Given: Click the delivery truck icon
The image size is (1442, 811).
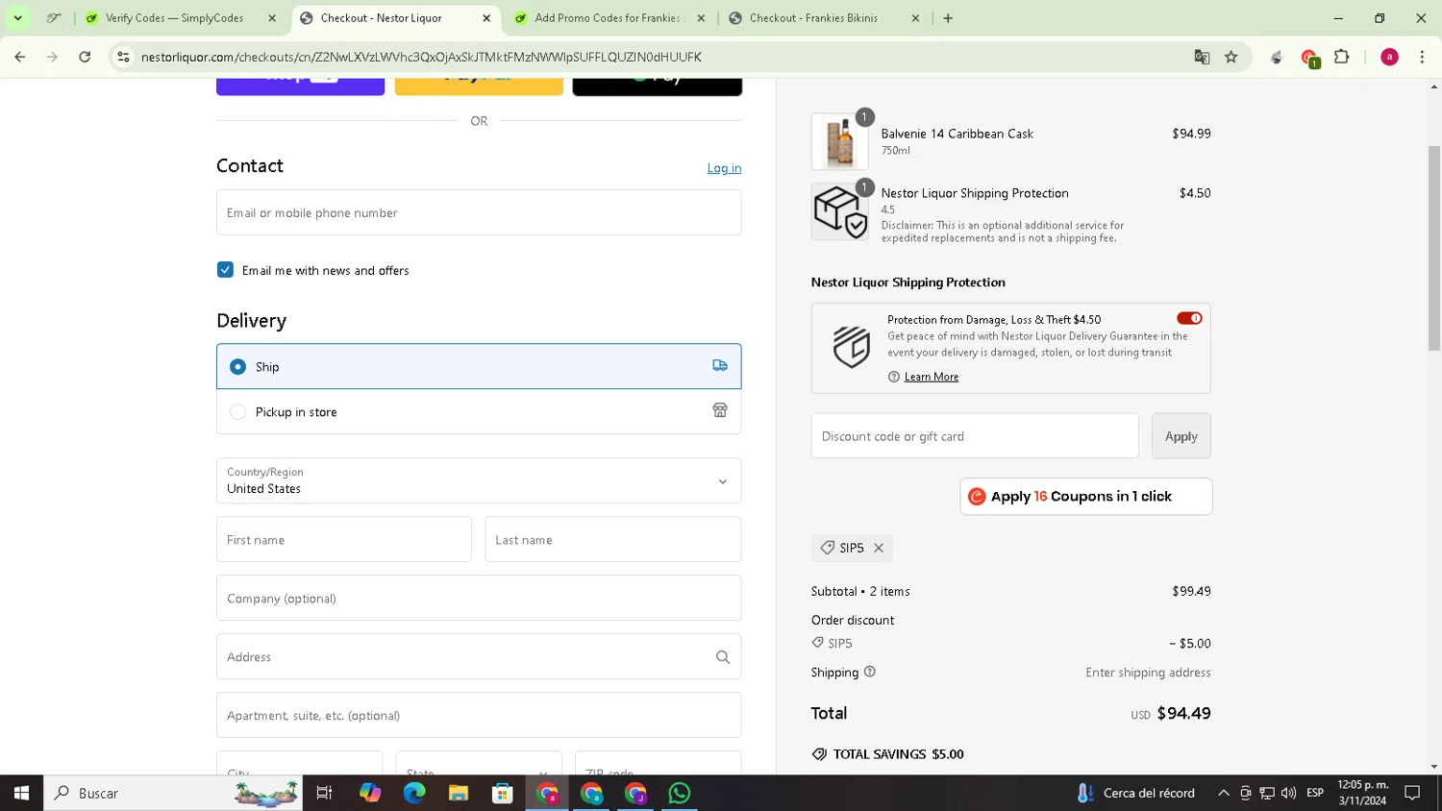Looking at the screenshot, I should (720, 366).
